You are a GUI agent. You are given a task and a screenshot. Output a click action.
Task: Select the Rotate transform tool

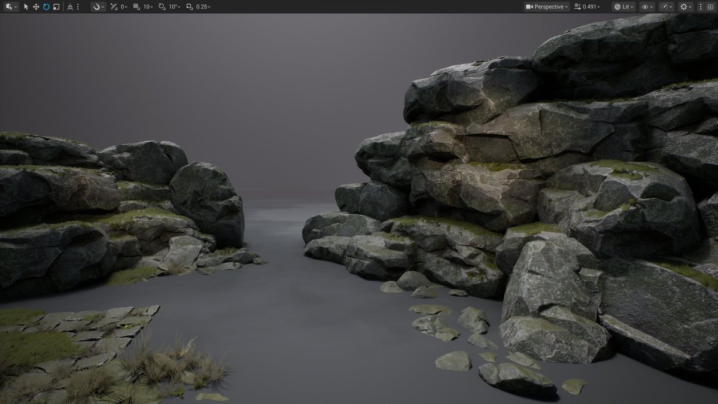coord(46,7)
